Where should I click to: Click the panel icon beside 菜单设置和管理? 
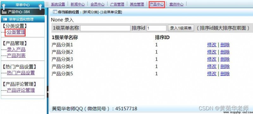point(5,19)
